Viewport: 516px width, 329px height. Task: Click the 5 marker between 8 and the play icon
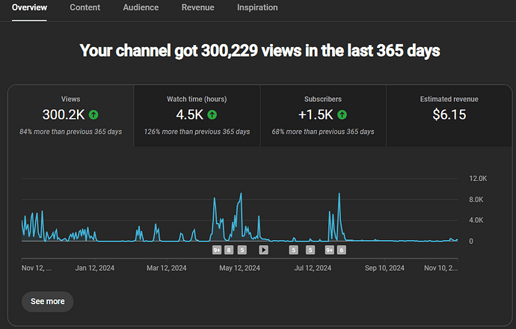click(242, 250)
